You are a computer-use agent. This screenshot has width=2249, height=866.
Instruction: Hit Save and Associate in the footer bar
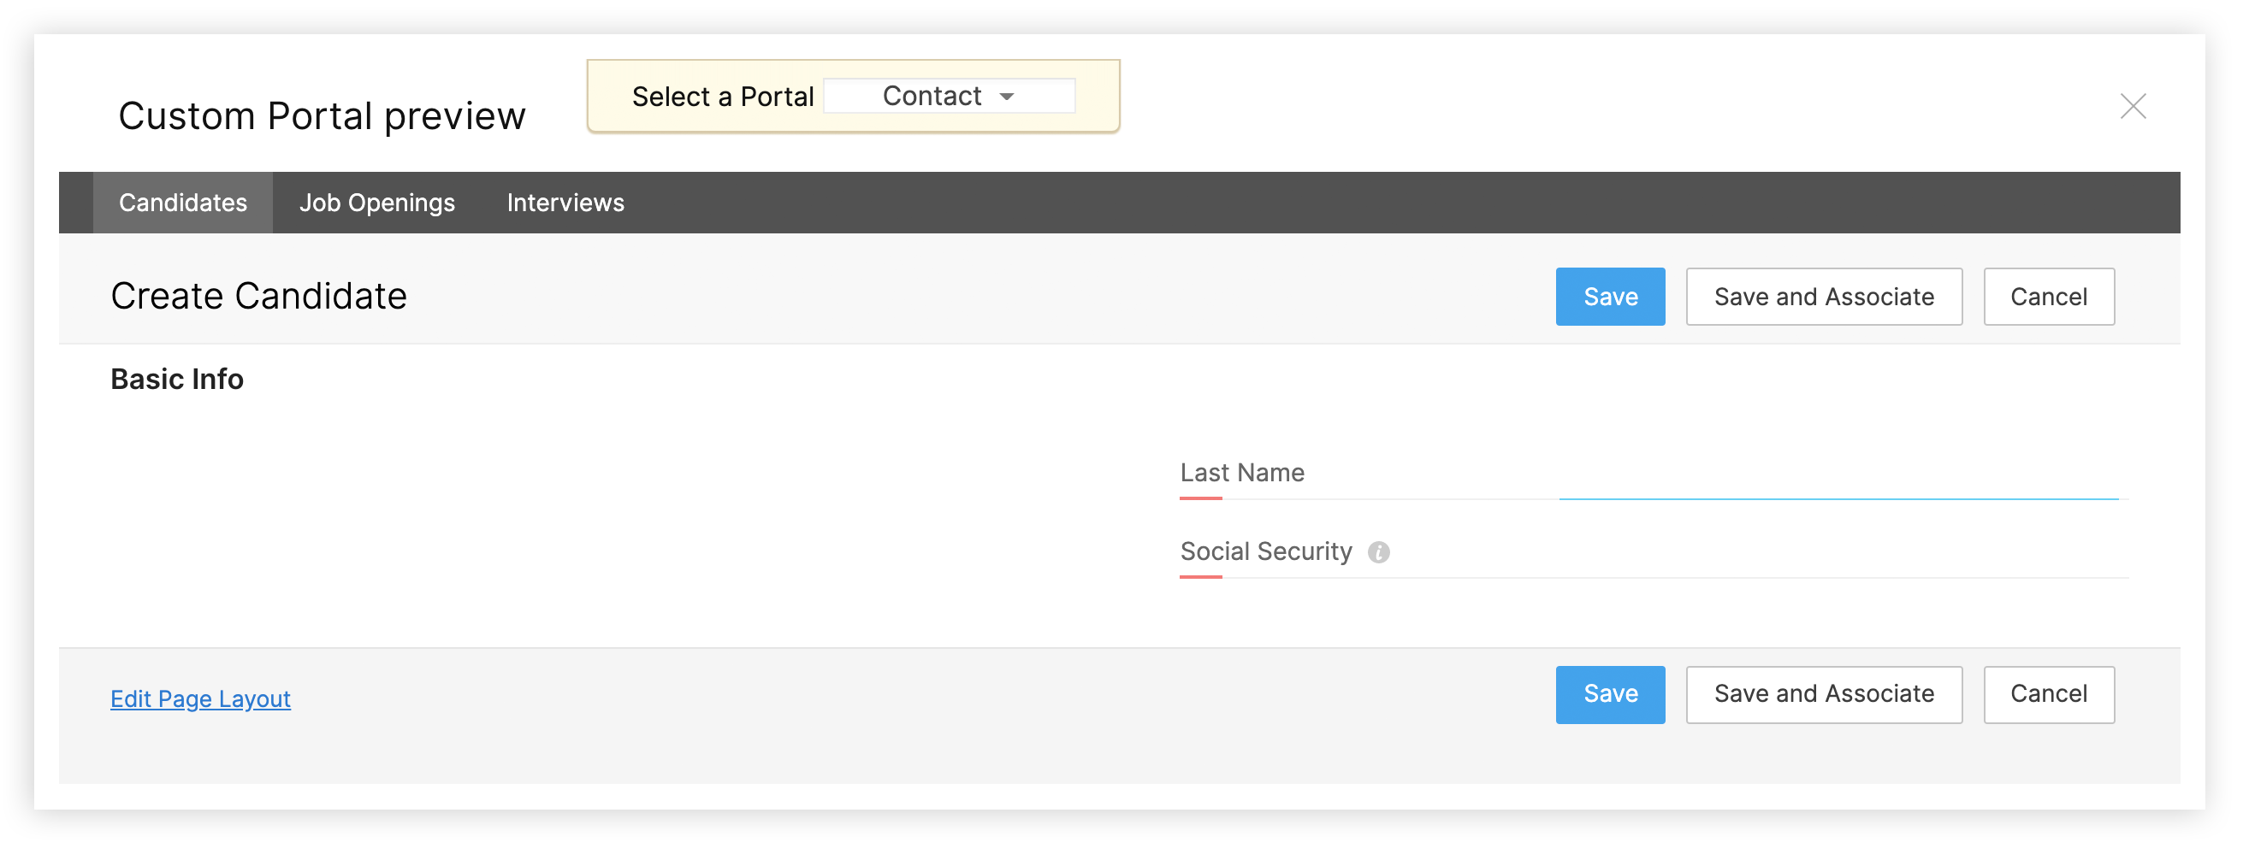(x=1823, y=694)
